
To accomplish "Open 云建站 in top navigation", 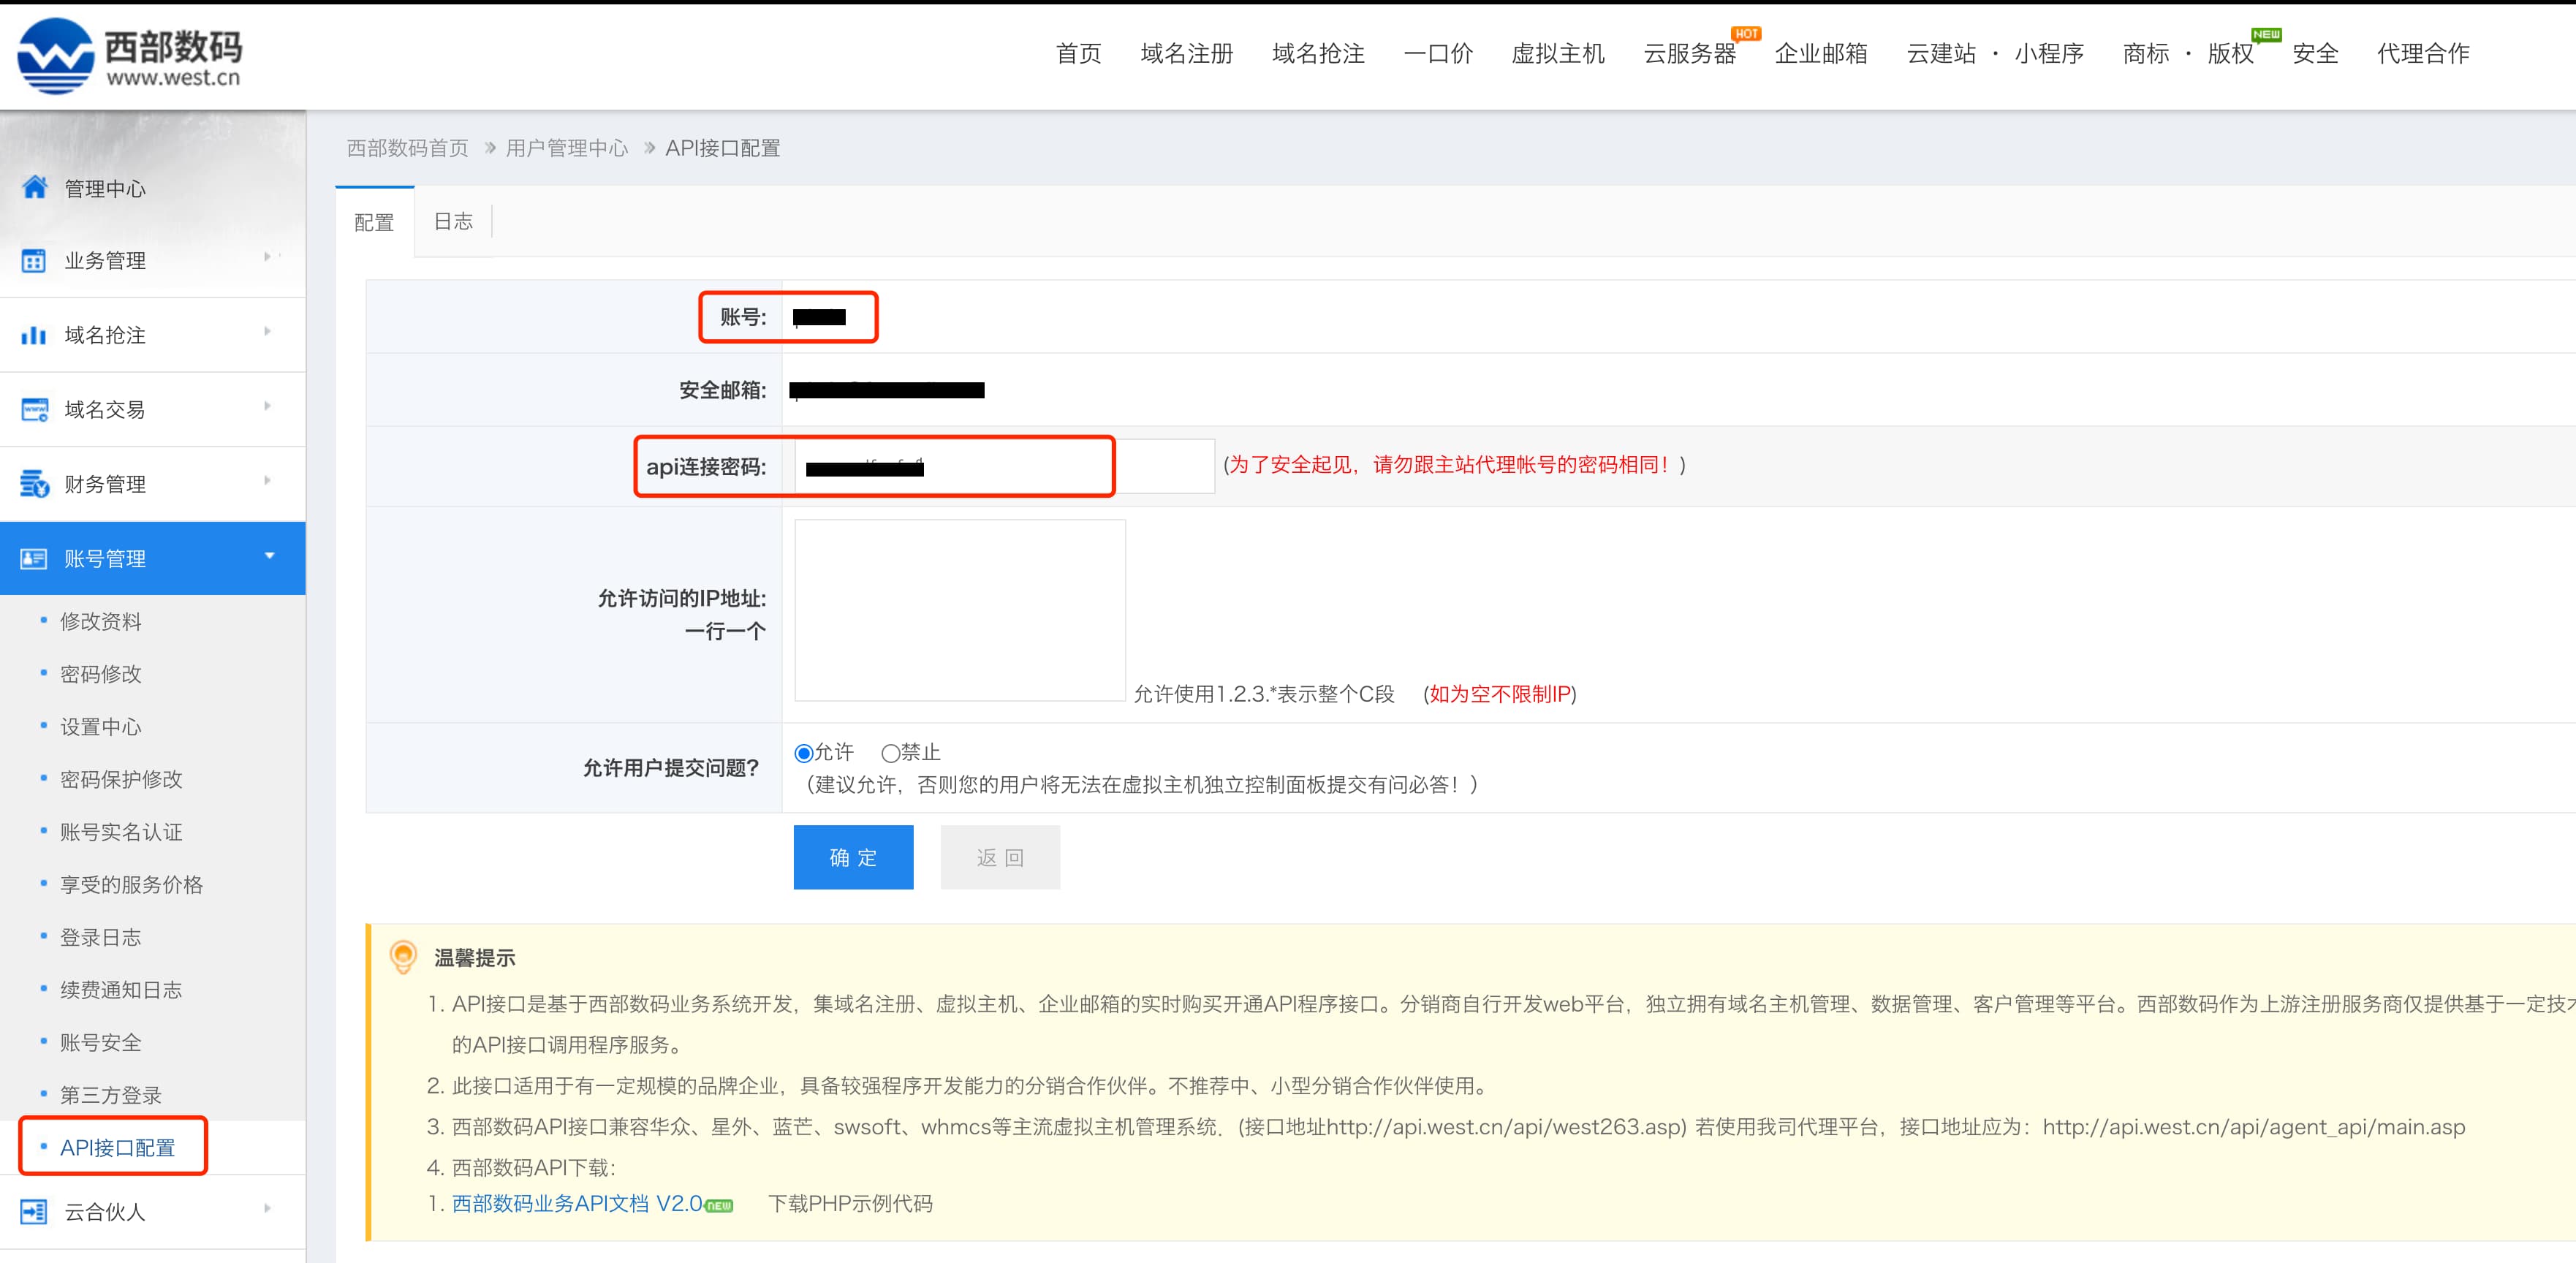I will point(1941,53).
